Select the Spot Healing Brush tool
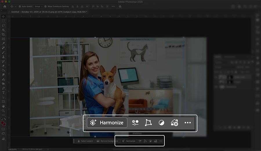The height and width of the screenshot is (151, 261). click(3, 48)
